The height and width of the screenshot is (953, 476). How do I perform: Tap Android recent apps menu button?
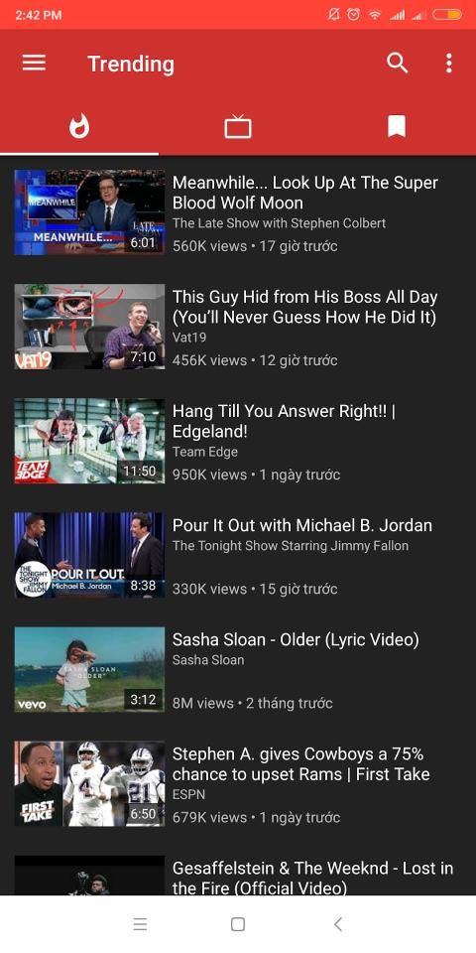140,924
